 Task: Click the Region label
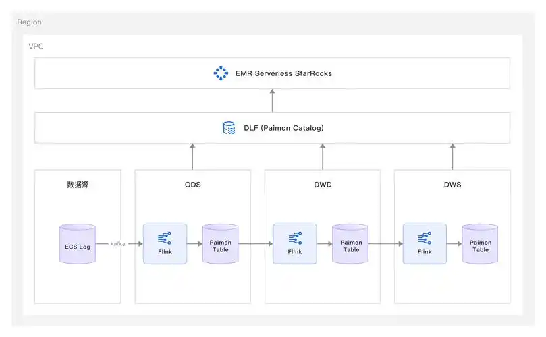coord(29,22)
